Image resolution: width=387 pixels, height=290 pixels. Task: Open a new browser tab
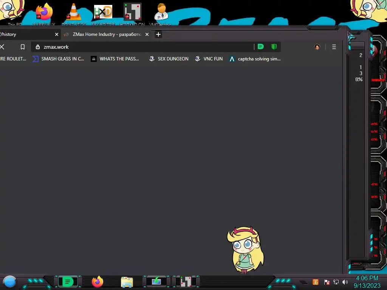pos(158,34)
